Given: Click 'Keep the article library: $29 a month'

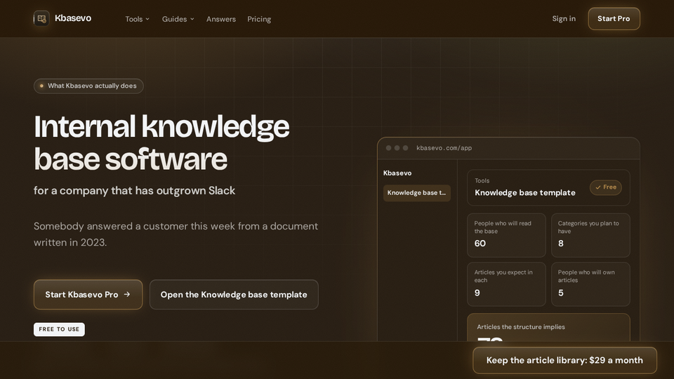Looking at the screenshot, I should coord(564,360).
